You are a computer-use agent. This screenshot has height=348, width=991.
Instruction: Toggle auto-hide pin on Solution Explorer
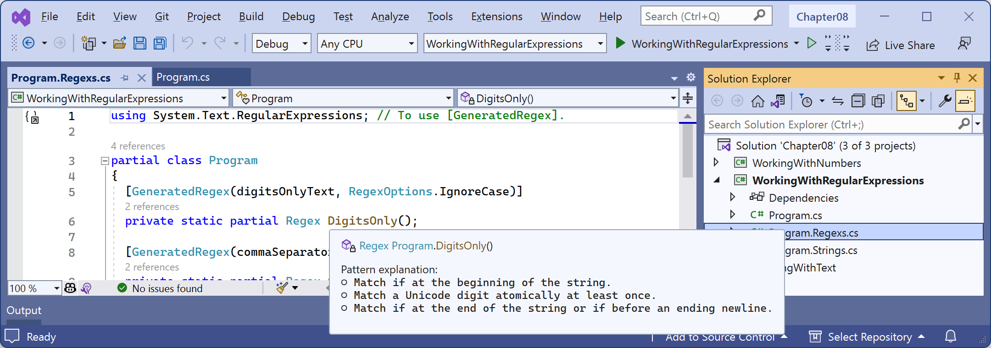point(957,78)
